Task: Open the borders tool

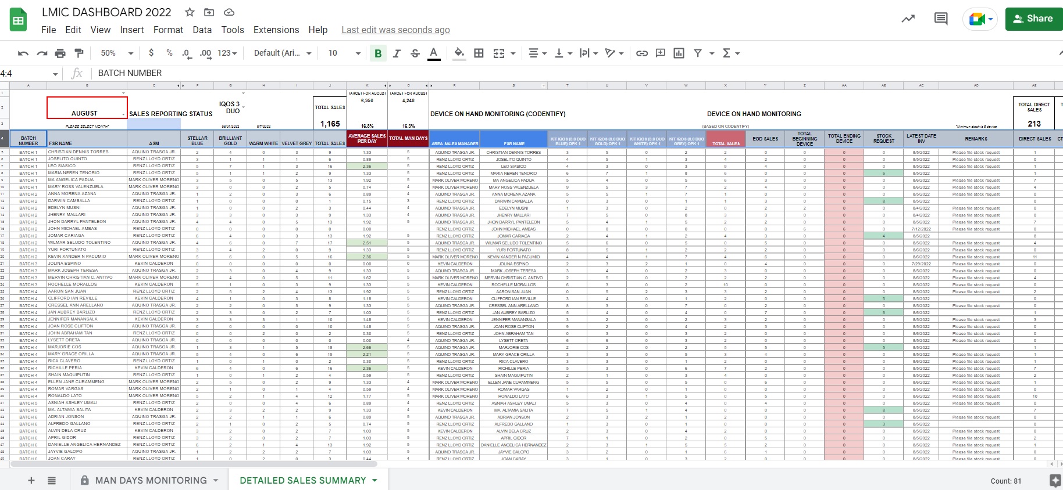Action: click(479, 53)
